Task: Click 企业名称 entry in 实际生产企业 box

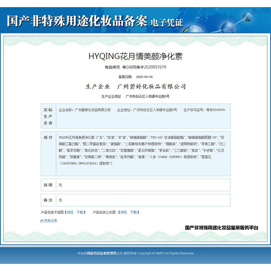Action: click(84, 110)
